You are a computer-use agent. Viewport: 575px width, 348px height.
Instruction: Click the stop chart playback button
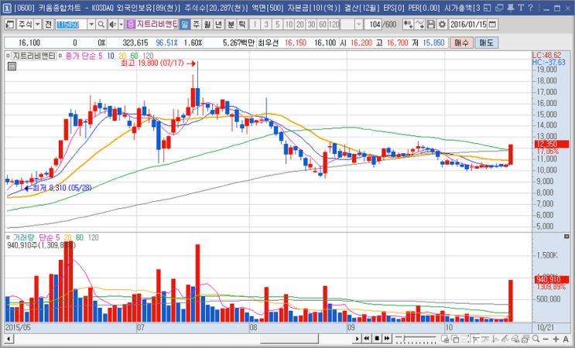377,339
